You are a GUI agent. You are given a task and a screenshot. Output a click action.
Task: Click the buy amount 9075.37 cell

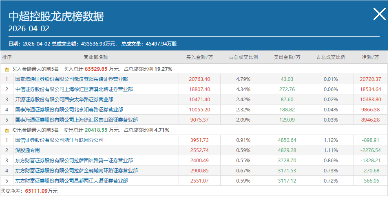pos(199,120)
